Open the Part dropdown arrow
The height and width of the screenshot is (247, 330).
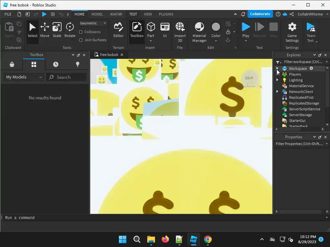click(x=151, y=41)
